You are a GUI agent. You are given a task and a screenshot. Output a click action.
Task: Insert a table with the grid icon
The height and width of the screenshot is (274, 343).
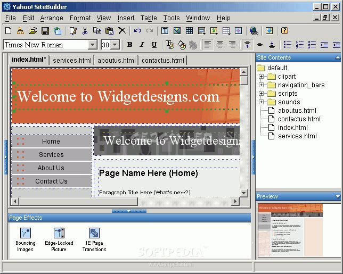click(x=189, y=31)
